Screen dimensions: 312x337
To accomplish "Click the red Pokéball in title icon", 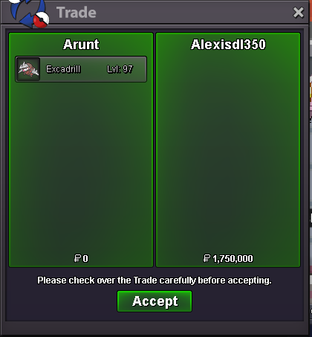I will (41, 19).
